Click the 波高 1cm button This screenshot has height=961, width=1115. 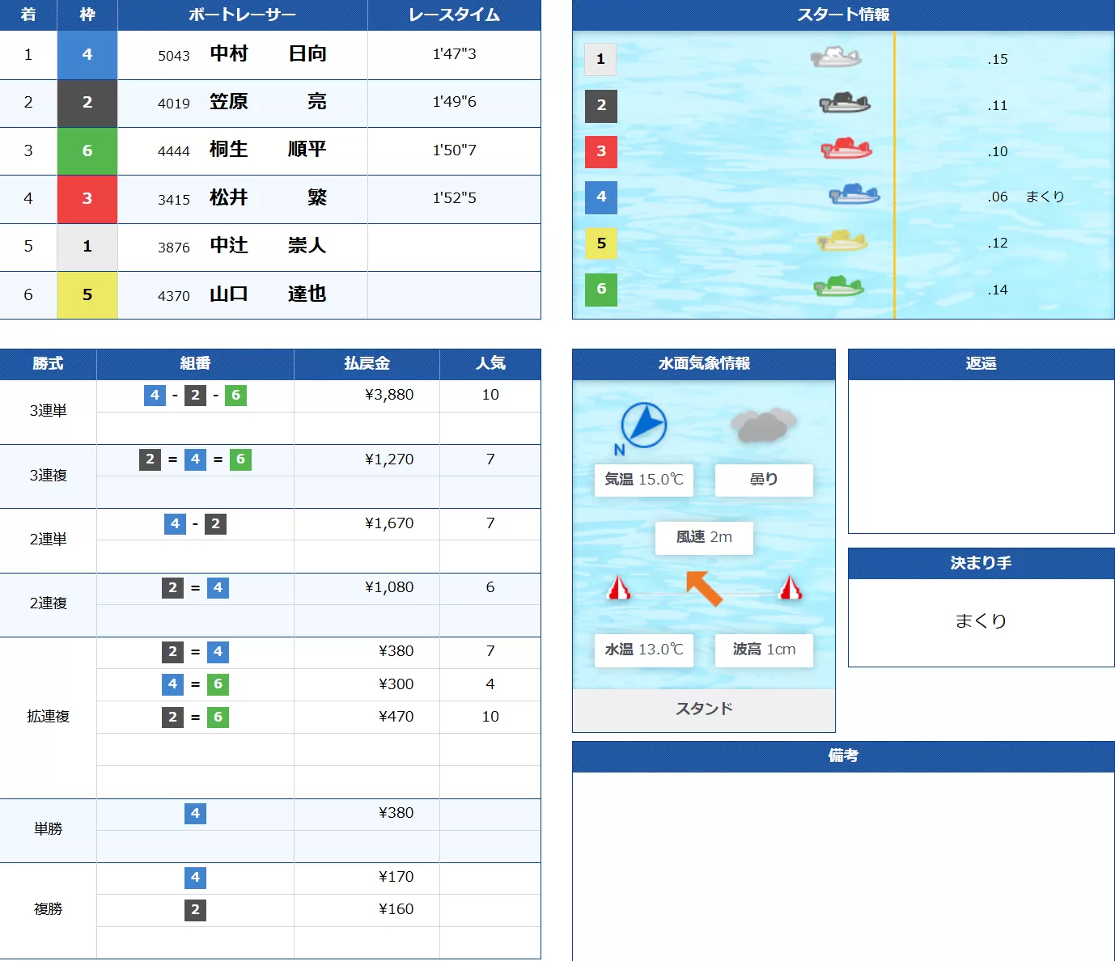(x=763, y=650)
